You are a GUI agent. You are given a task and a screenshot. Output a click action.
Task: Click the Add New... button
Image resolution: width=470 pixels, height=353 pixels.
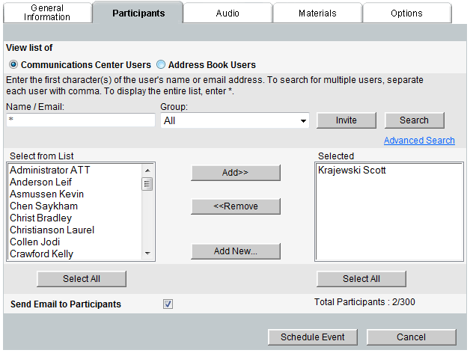(235, 251)
